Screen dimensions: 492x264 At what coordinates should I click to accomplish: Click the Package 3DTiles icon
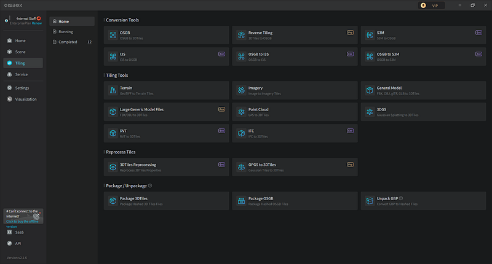click(113, 201)
